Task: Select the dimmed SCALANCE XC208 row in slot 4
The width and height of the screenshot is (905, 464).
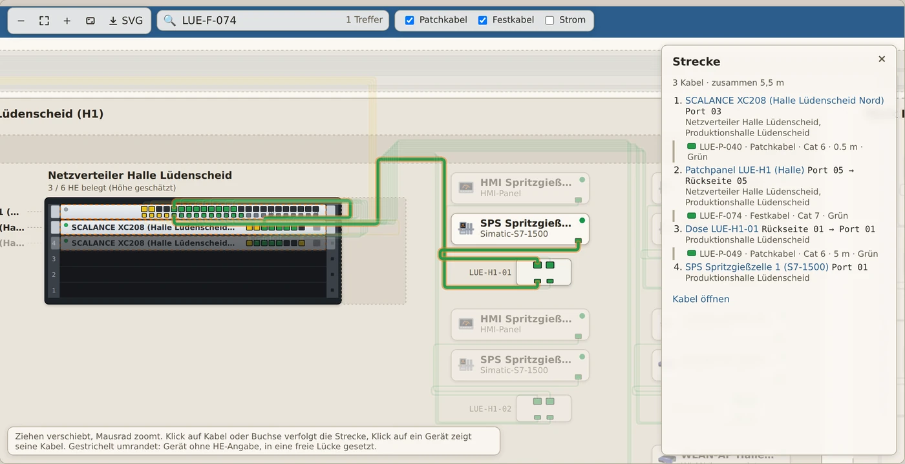Action: pos(193,243)
